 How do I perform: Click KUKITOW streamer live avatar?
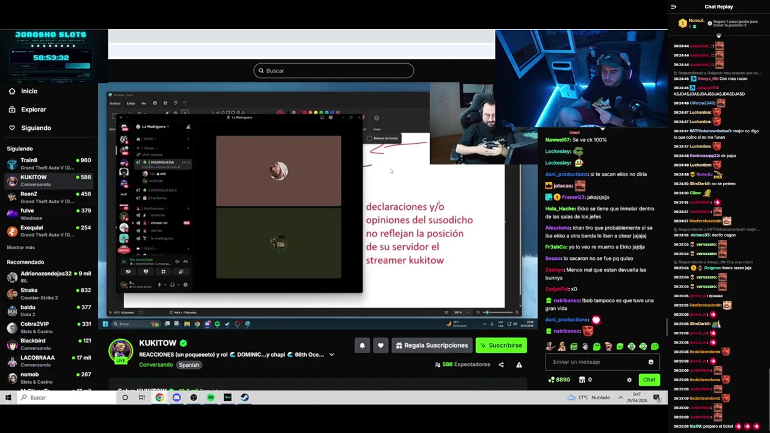click(120, 351)
